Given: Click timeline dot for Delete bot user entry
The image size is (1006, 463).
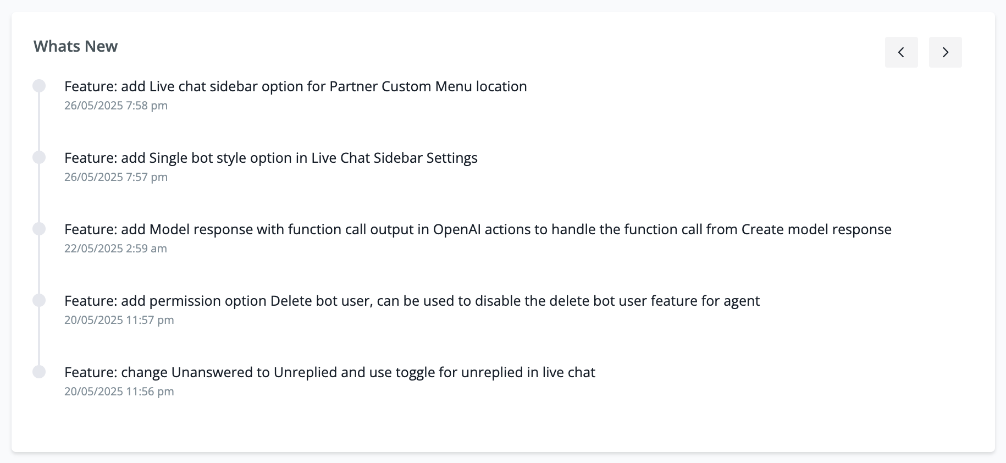Looking at the screenshot, I should coord(39,300).
